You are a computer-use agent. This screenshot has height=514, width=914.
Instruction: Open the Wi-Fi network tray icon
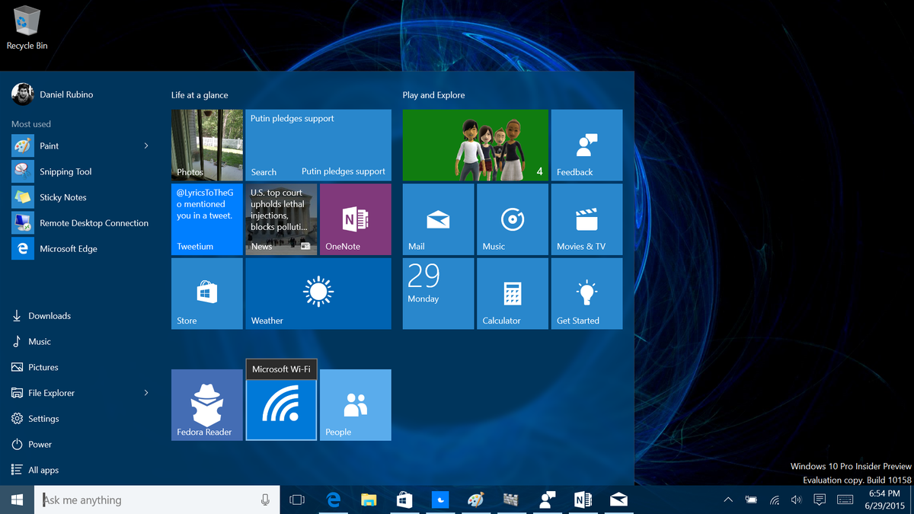tap(775, 500)
